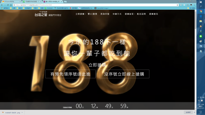Open the Windows search magnifier icon

[201, 6]
